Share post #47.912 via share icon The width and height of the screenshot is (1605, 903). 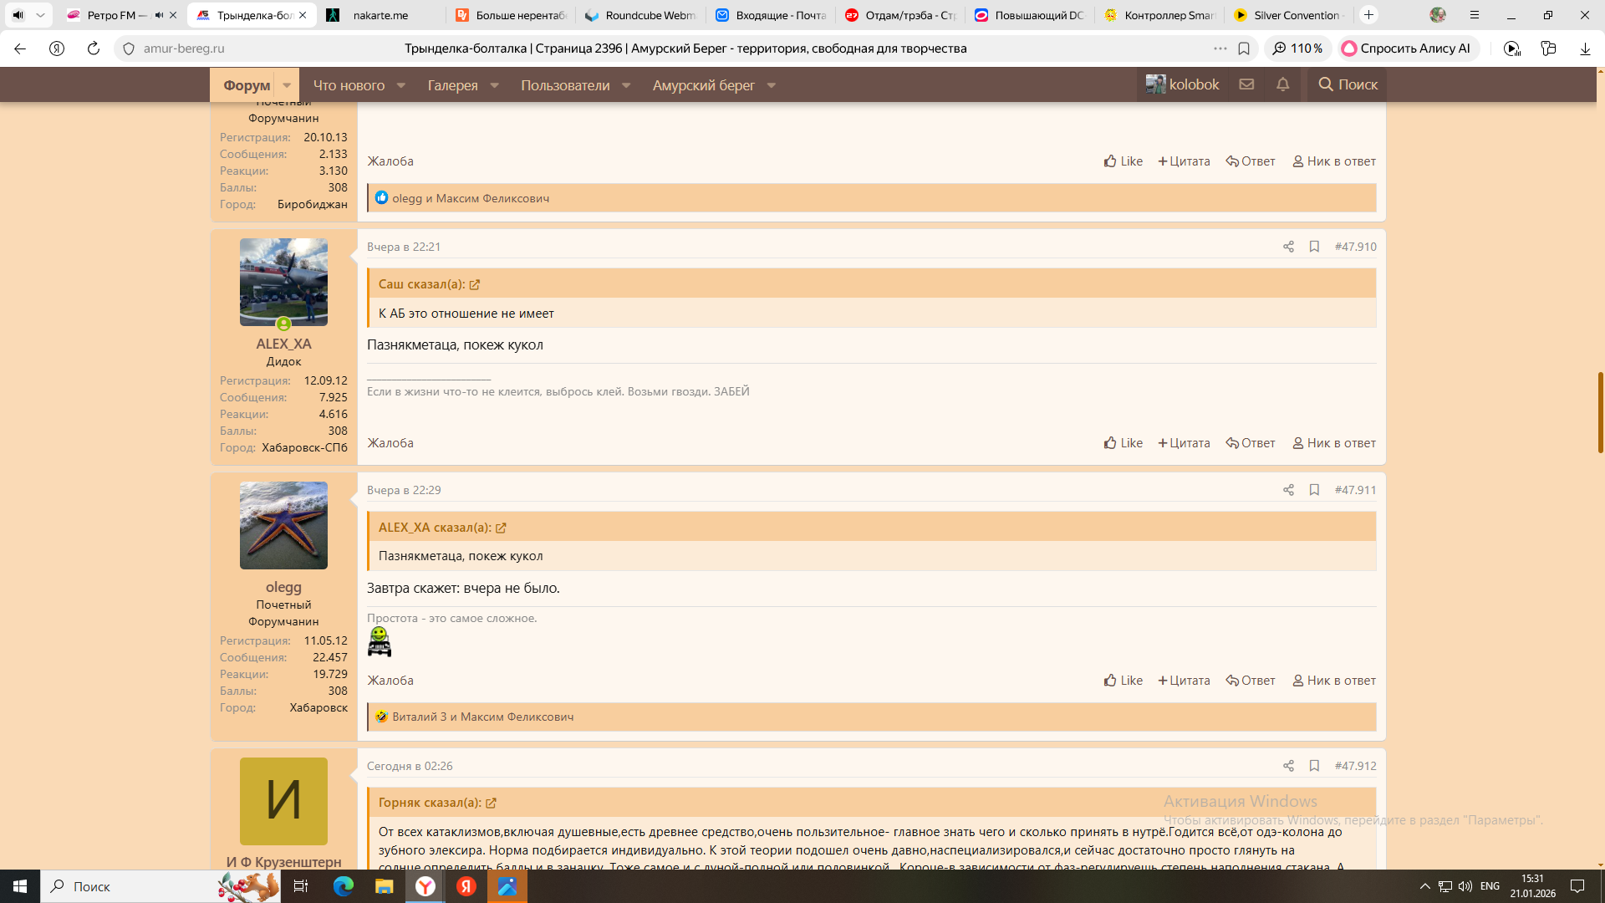click(1288, 766)
